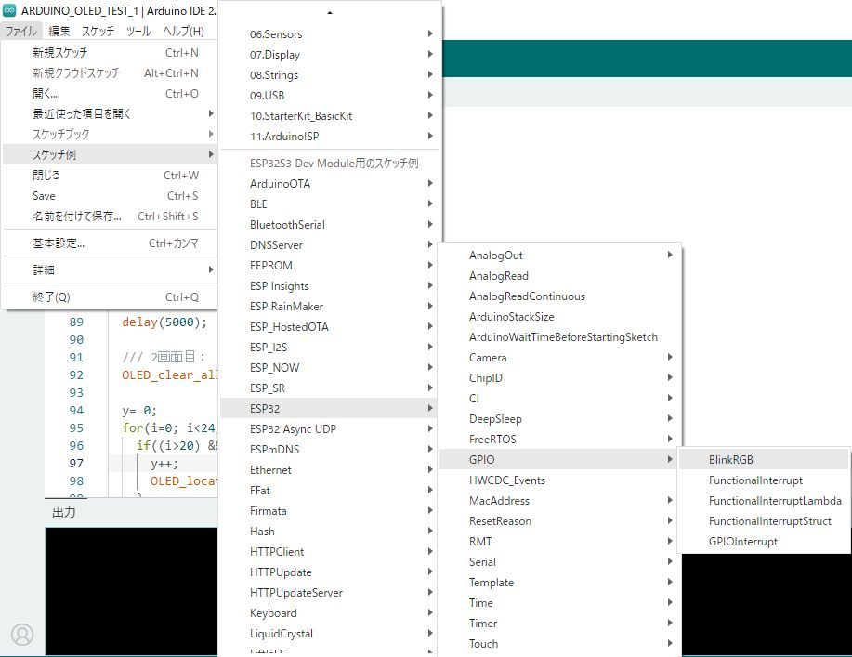Open 基本設定 preferences
The image size is (852, 657).
point(59,243)
